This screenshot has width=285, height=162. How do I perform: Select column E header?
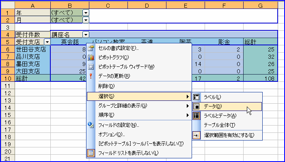click(186, 5)
